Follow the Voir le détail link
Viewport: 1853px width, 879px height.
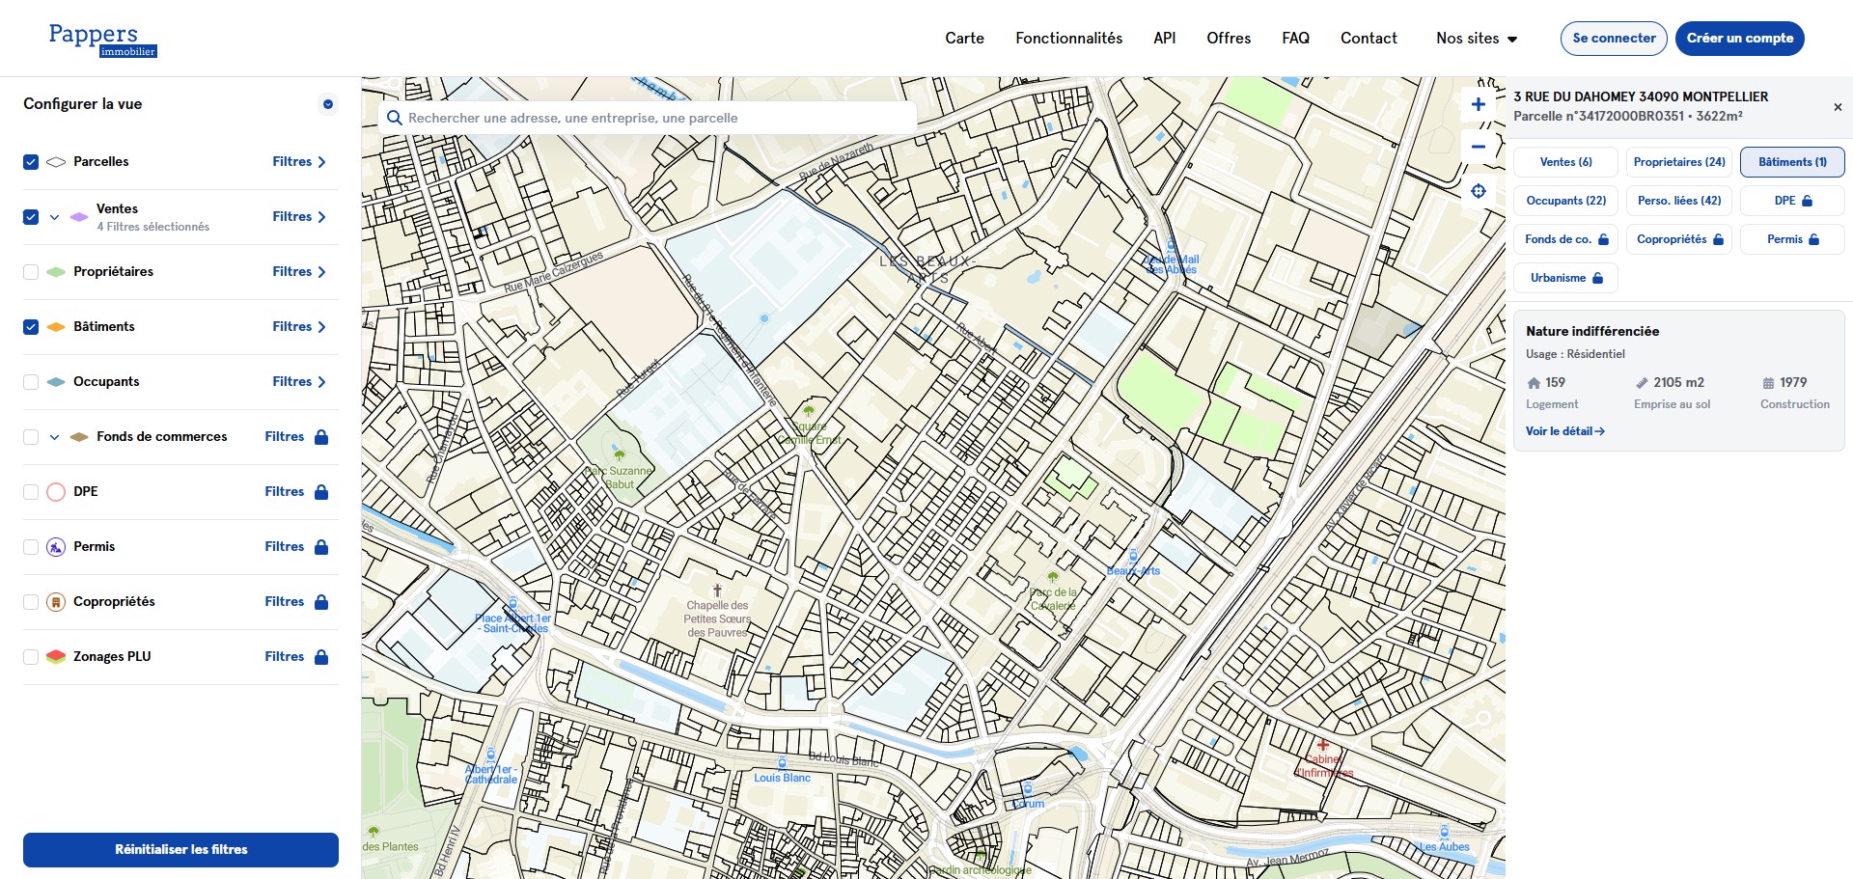1564,431
